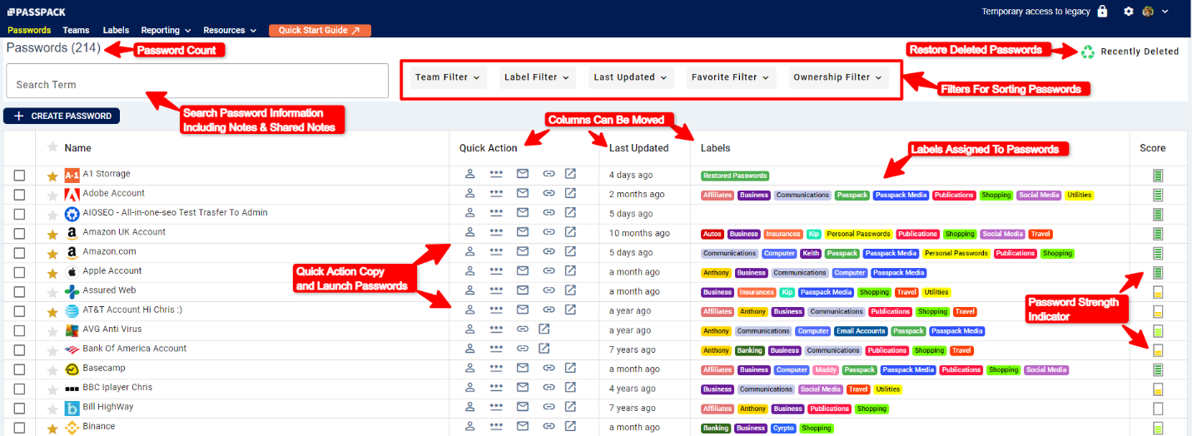The width and height of the screenshot is (1192, 436).
Task: Copy link icon for Amazon UK Account
Action: (549, 232)
